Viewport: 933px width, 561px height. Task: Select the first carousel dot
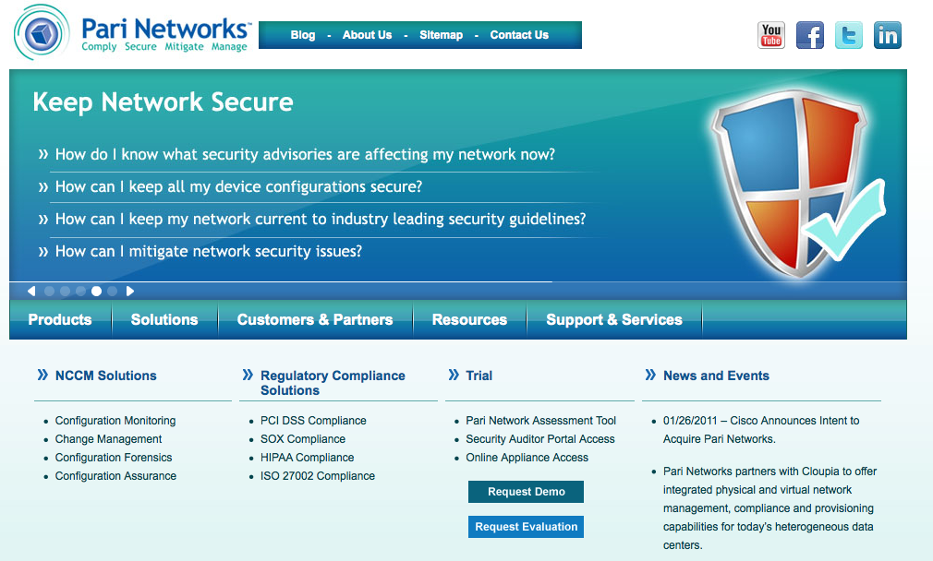tap(49, 291)
